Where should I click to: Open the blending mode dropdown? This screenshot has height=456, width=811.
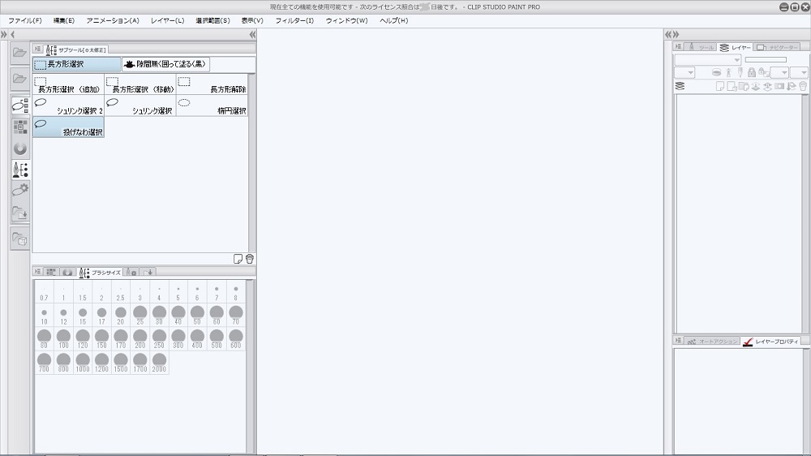[707, 59]
